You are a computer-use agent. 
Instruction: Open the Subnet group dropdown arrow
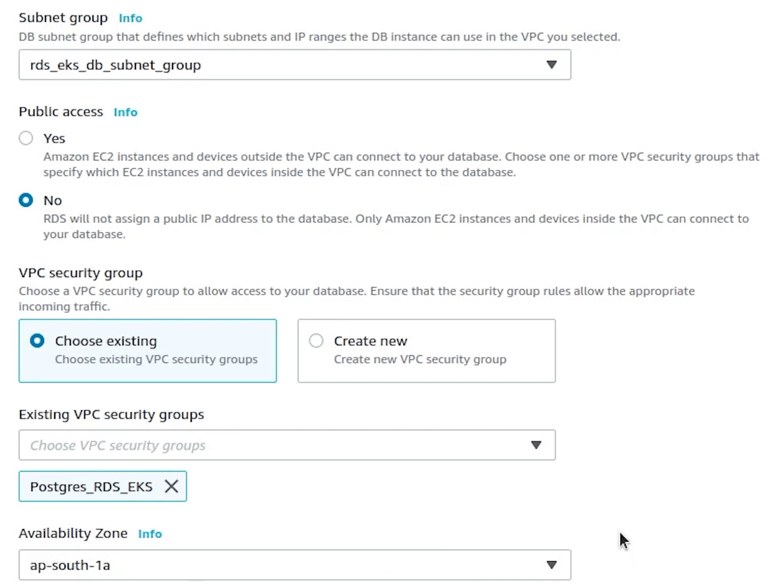[x=551, y=65]
